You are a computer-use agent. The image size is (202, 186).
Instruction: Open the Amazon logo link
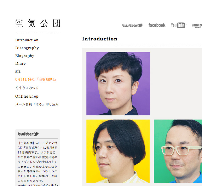click(197, 25)
